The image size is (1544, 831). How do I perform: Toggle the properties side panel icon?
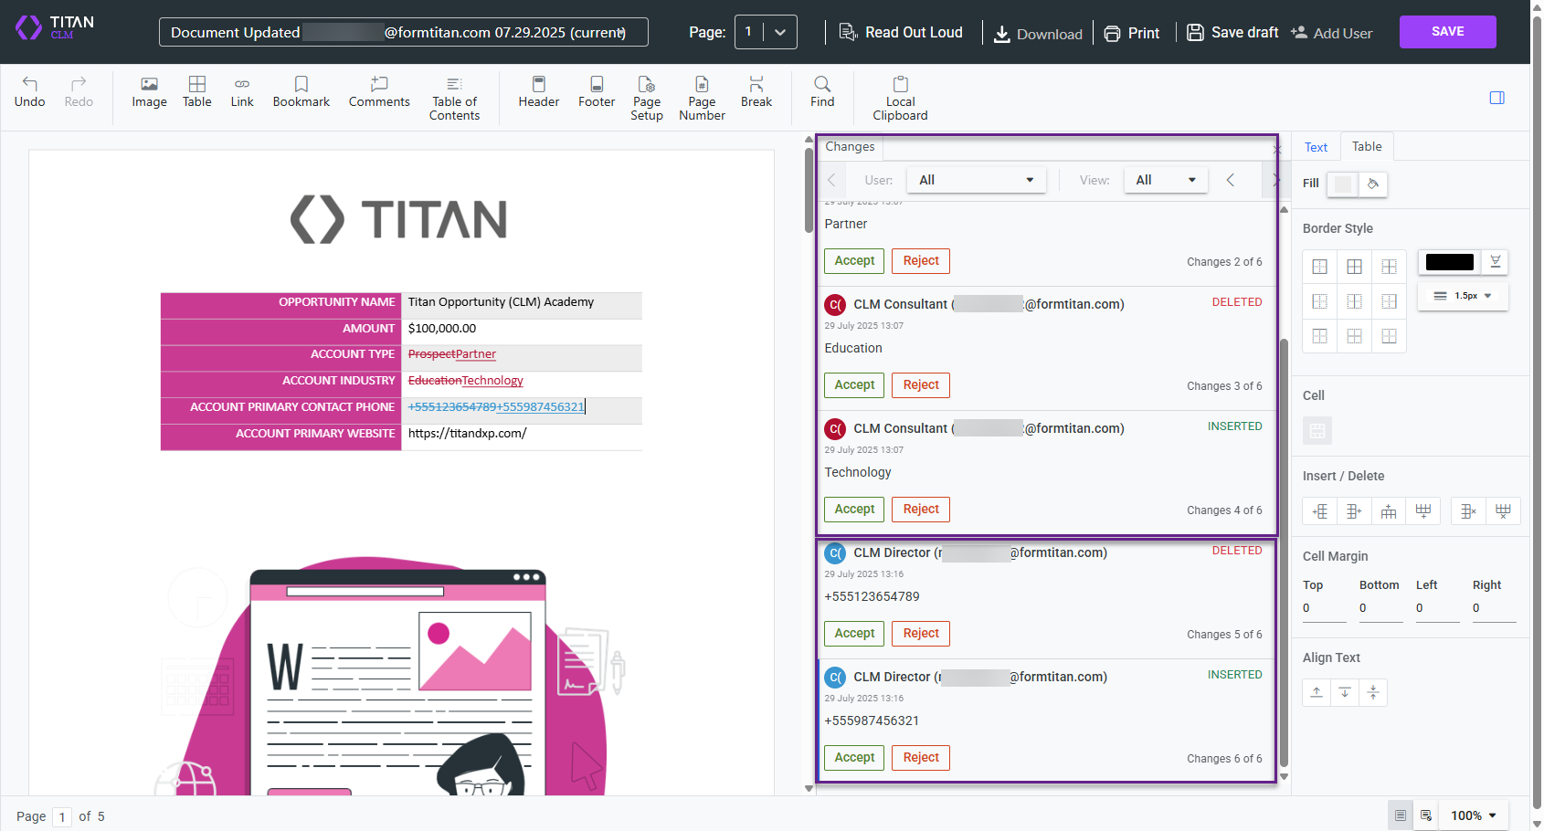1496,98
